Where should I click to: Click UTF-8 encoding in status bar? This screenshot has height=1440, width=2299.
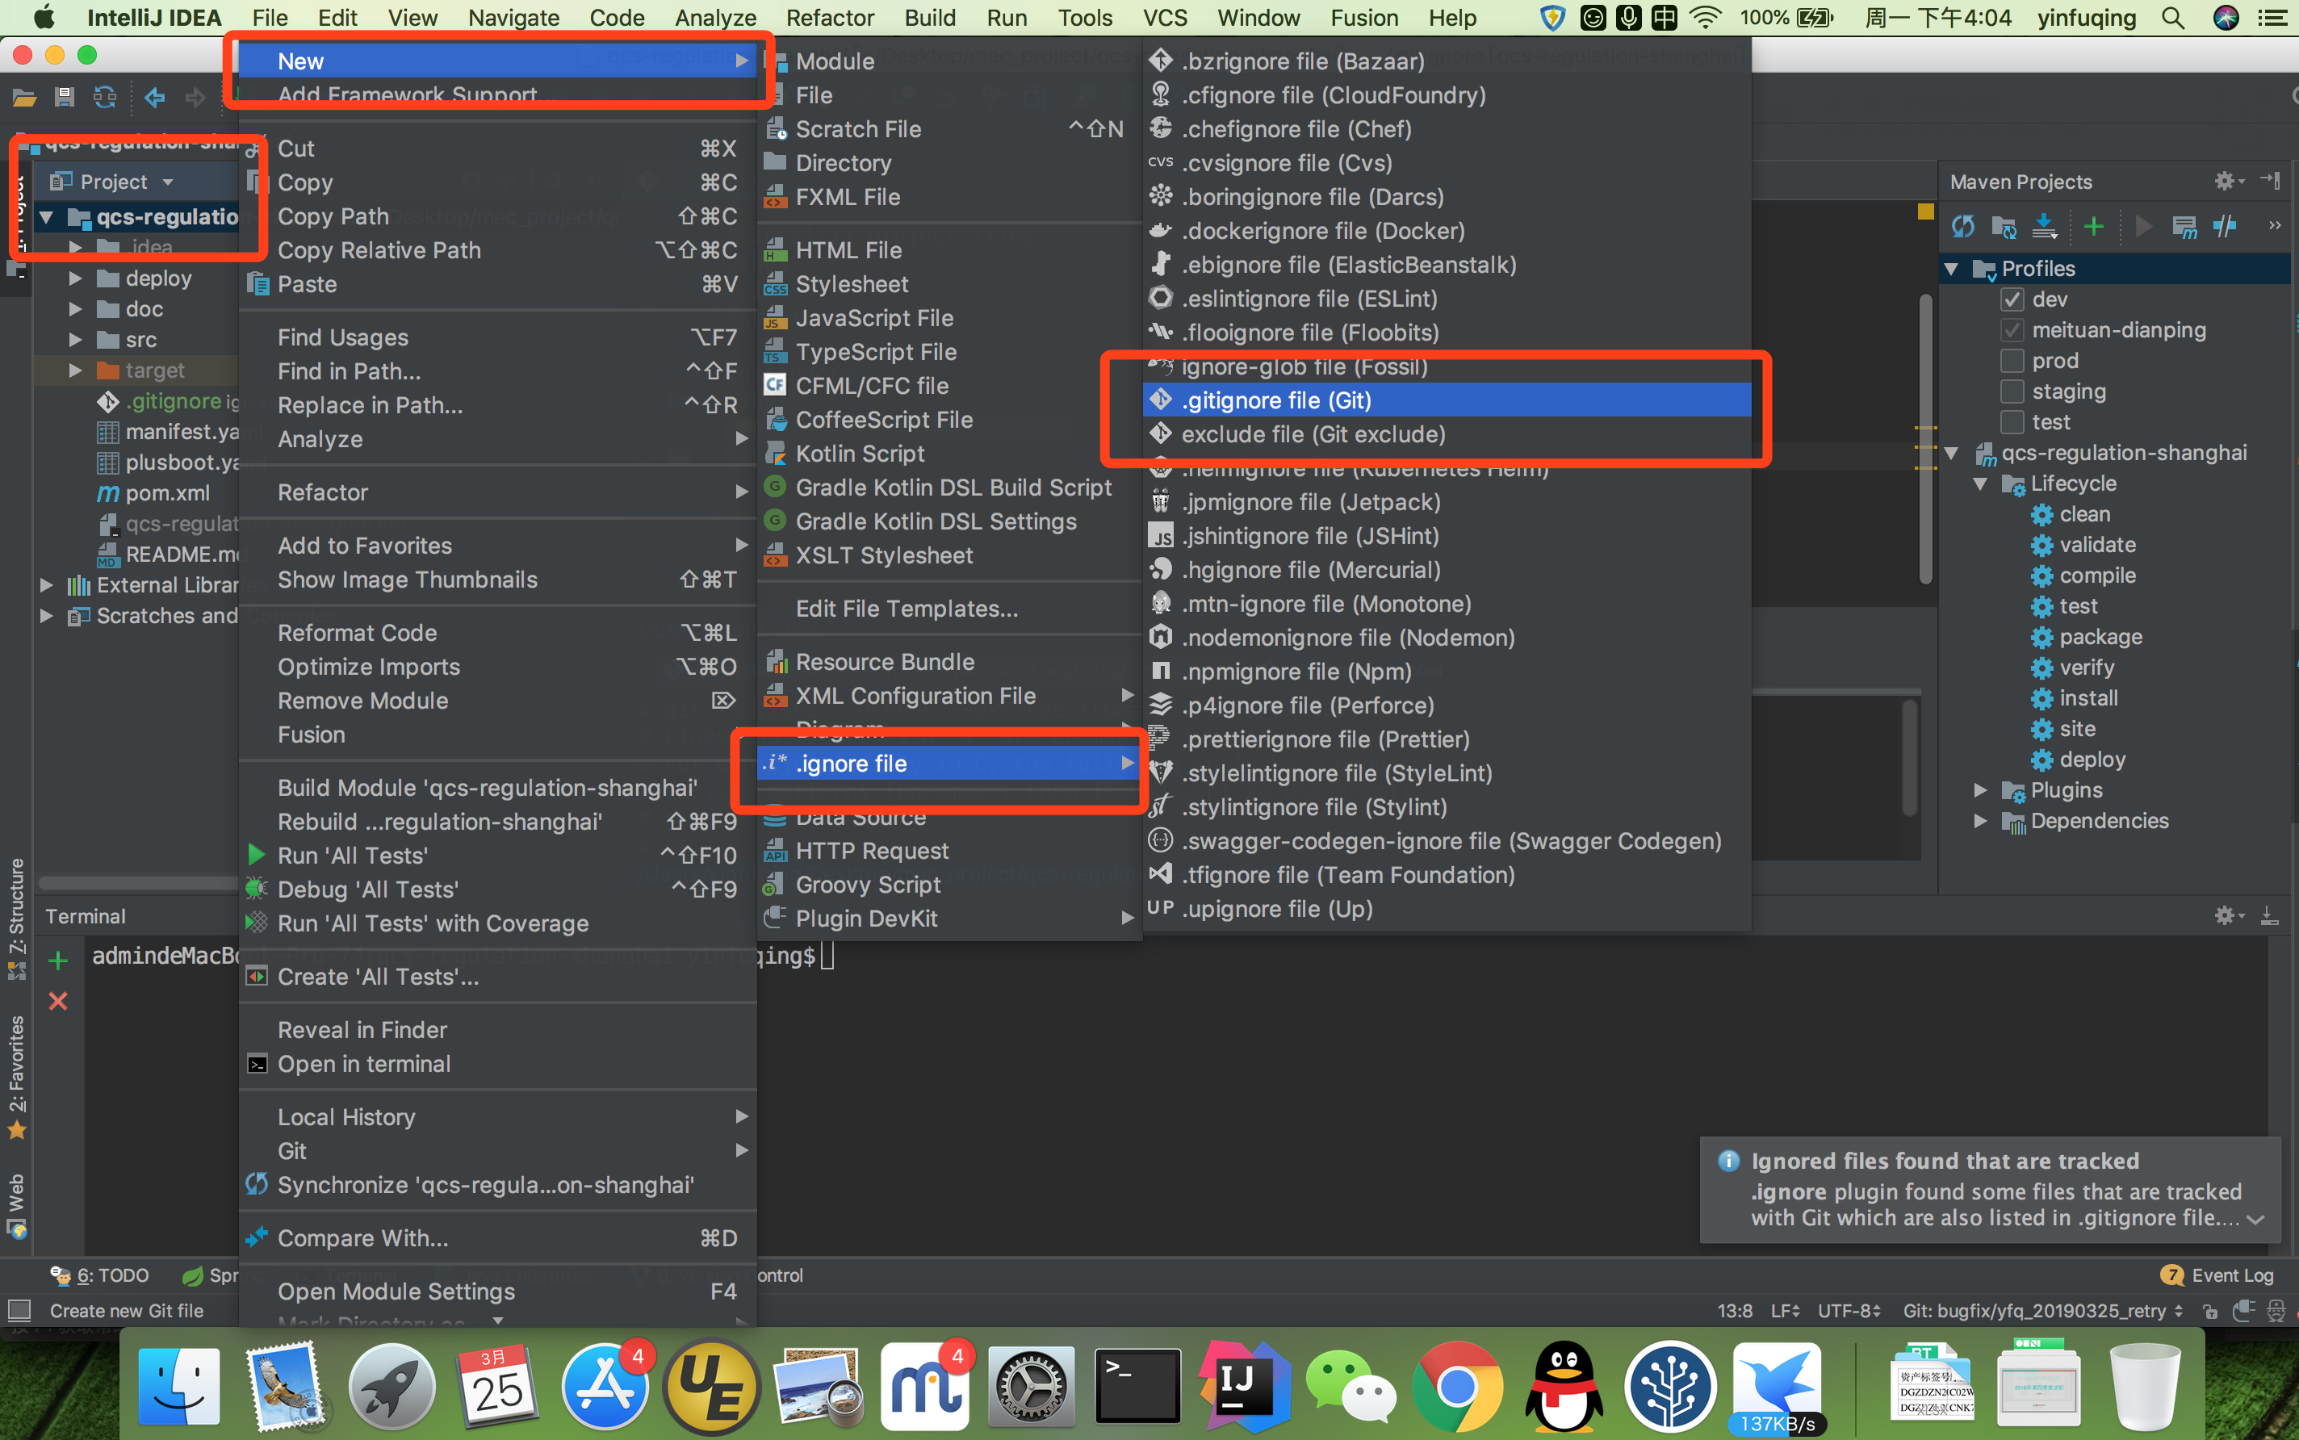pos(1849,1312)
